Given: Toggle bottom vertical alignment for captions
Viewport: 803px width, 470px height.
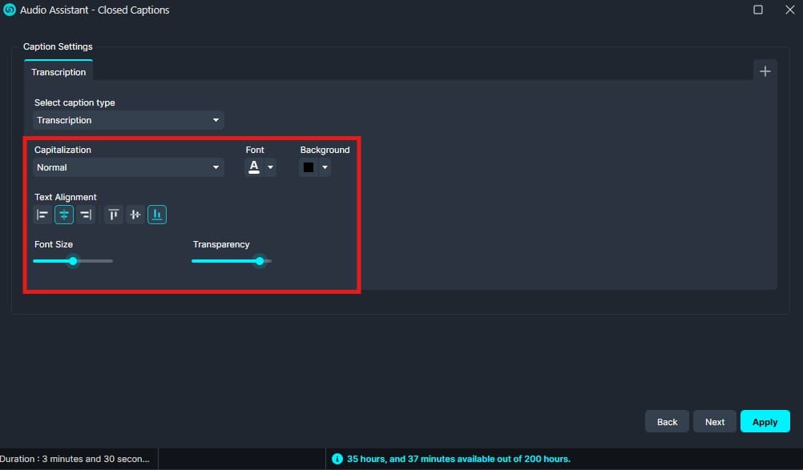Looking at the screenshot, I should tap(157, 215).
